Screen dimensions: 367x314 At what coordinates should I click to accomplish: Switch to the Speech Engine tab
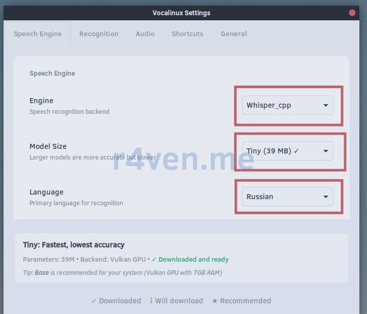pyautogui.click(x=38, y=34)
